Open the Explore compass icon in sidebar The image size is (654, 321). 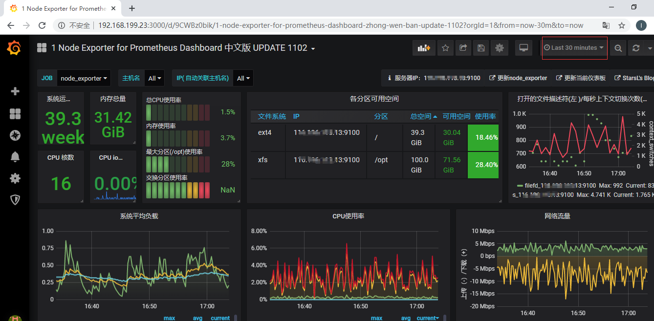coord(15,135)
